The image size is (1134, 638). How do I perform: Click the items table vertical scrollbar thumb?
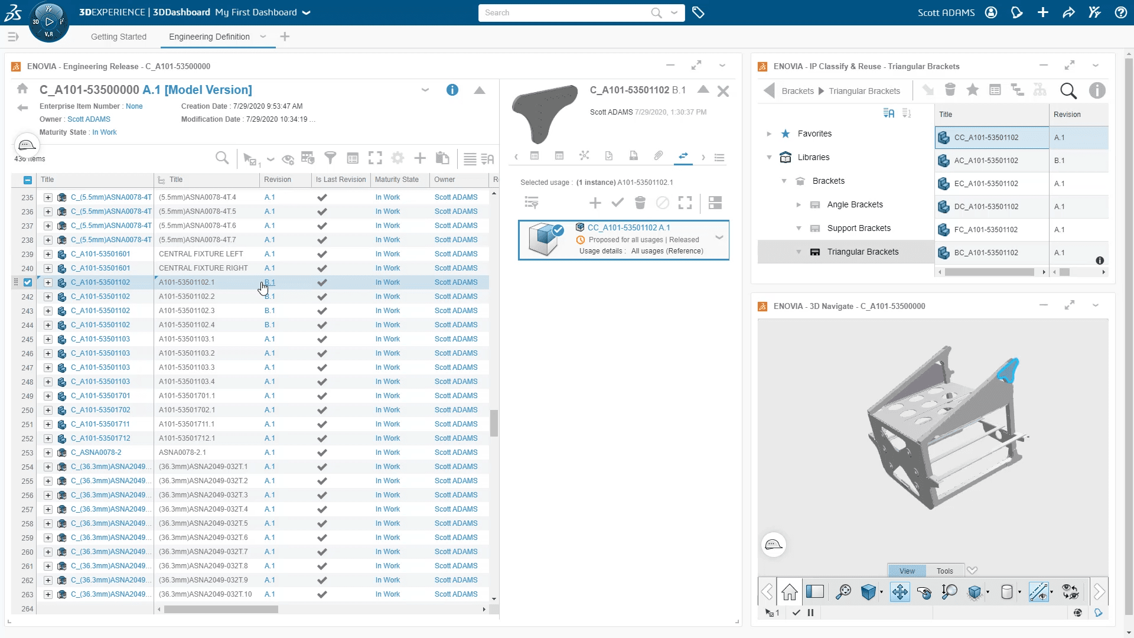point(494,423)
